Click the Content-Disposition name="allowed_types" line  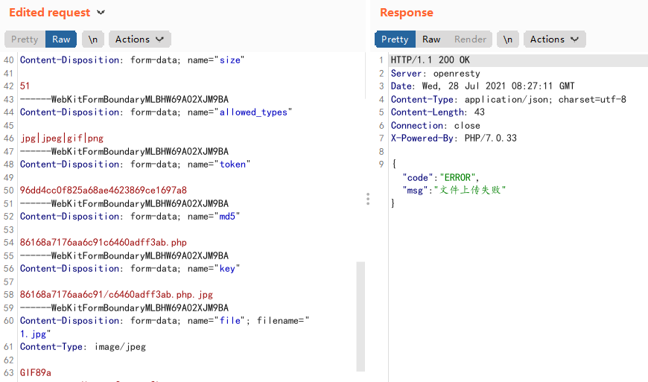(156, 112)
